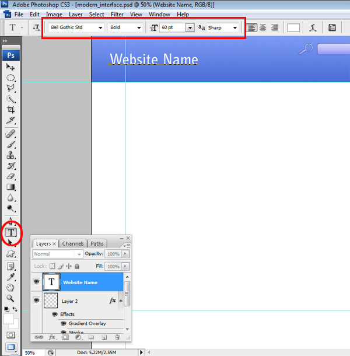Open the font family dropdown

point(100,27)
